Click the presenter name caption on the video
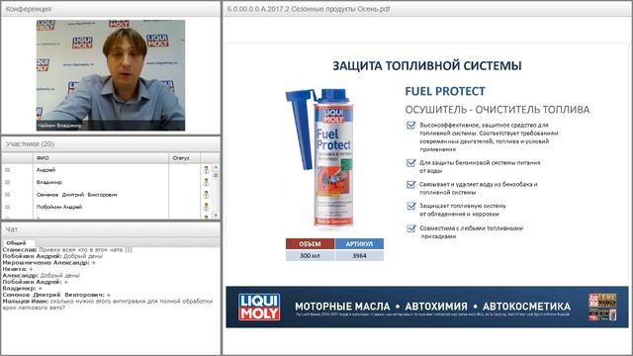Screen dimensions: 633x356 click(59, 126)
